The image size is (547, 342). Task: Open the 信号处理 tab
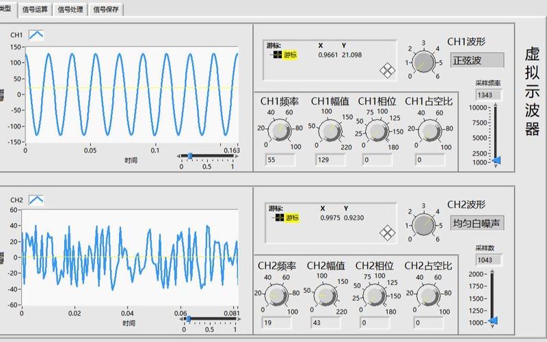pyautogui.click(x=70, y=10)
